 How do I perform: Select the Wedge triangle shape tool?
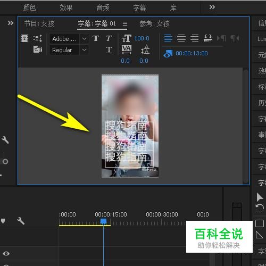pos(260,235)
